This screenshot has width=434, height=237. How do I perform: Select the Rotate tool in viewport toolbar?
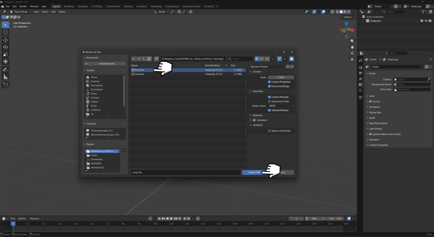(x=6, y=47)
